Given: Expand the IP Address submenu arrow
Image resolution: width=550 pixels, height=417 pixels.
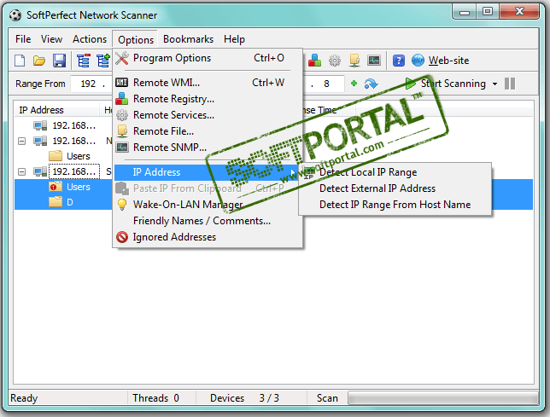Looking at the screenshot, I should click(292, 172).
